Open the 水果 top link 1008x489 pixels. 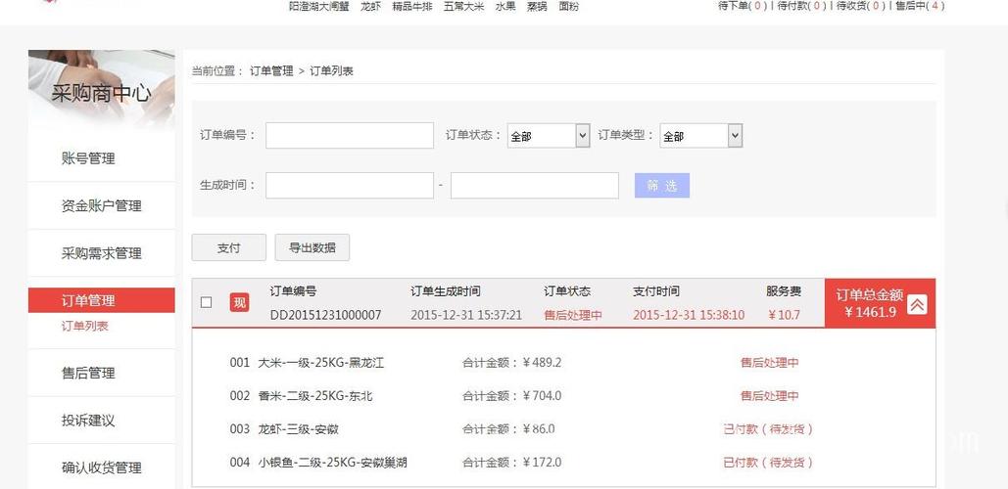(505, 7)
